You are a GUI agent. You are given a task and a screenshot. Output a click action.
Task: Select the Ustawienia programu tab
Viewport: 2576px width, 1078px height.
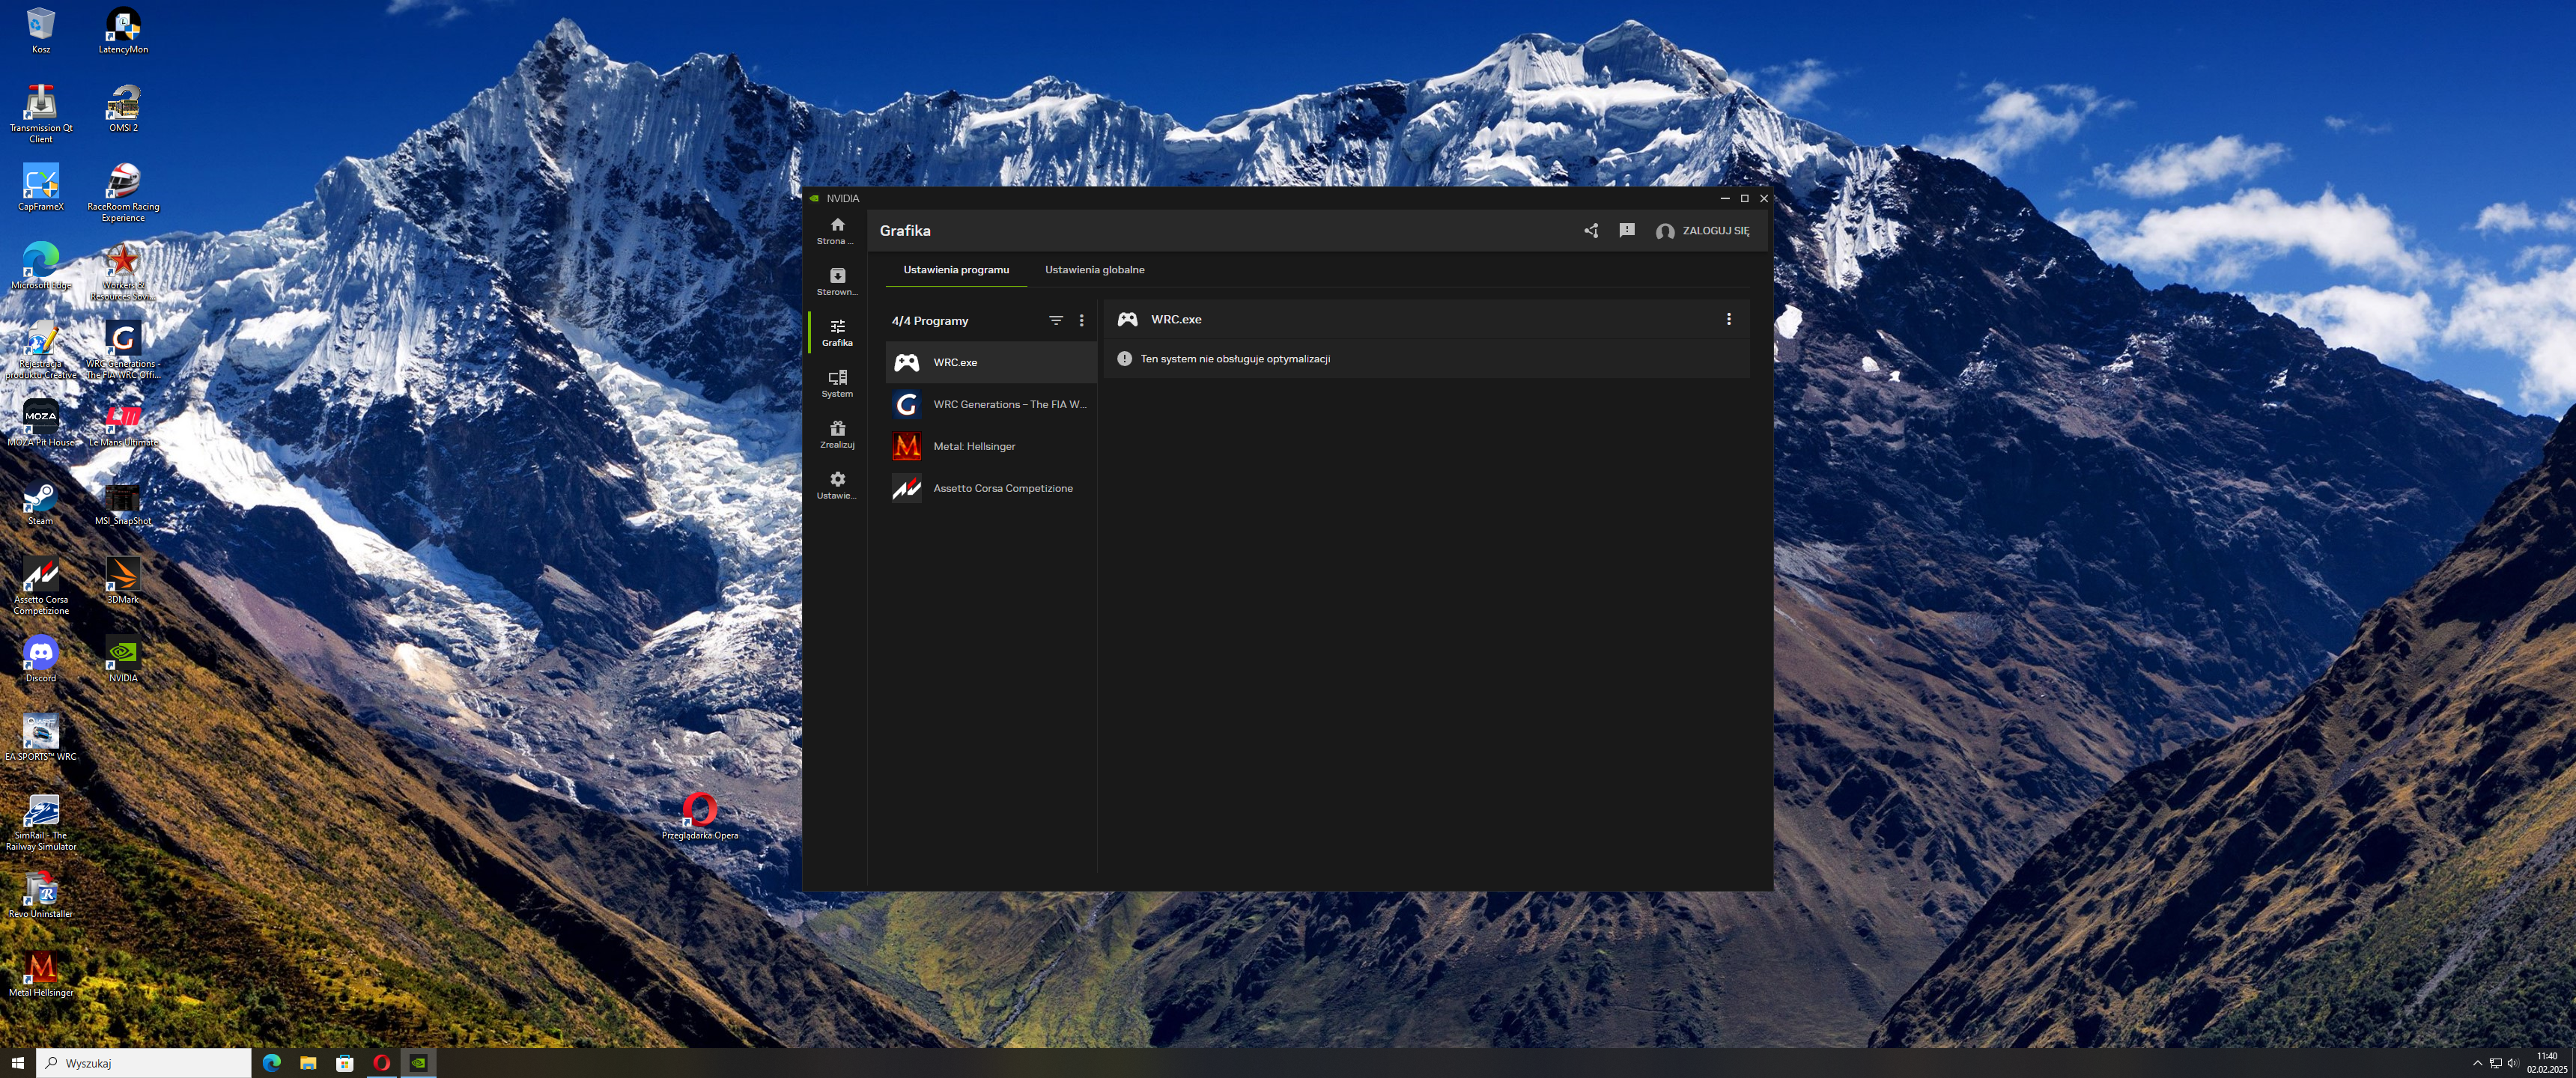(x=956, y=270)
